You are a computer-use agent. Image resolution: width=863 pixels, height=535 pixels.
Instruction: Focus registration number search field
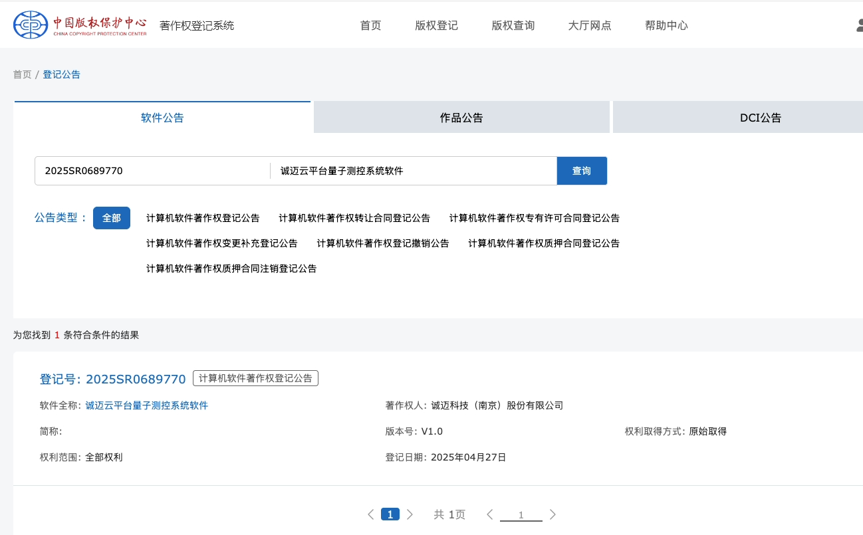(152, 171)
